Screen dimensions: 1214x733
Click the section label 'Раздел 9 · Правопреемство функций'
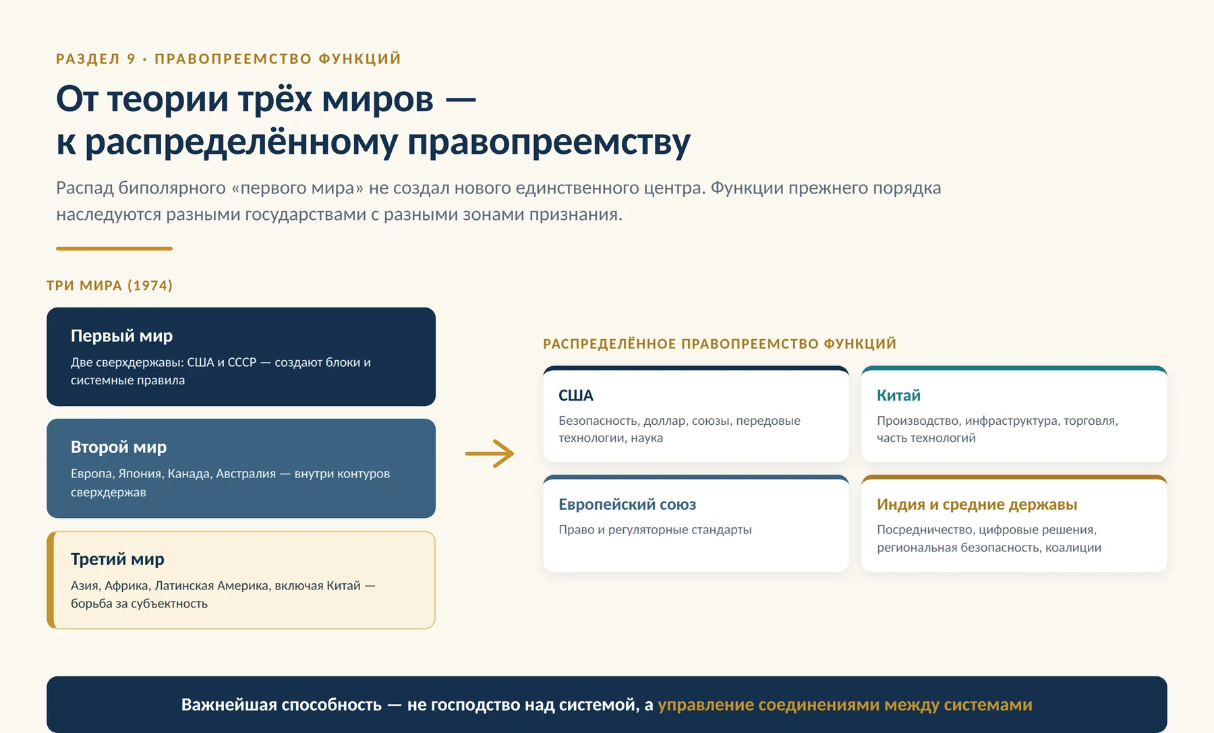[229, 59]
